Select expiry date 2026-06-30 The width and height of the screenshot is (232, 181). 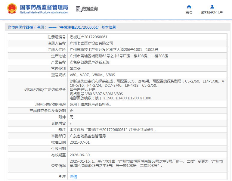[80, 155]
